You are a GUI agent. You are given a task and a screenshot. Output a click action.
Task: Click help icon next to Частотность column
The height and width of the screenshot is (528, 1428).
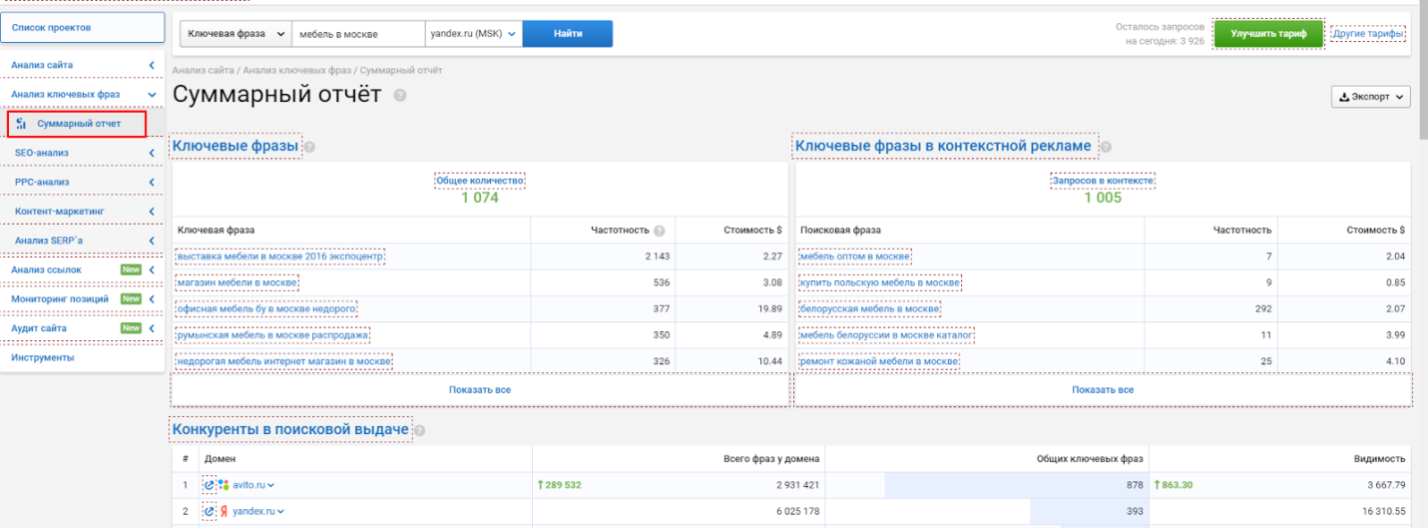click(x=660, y=231)
